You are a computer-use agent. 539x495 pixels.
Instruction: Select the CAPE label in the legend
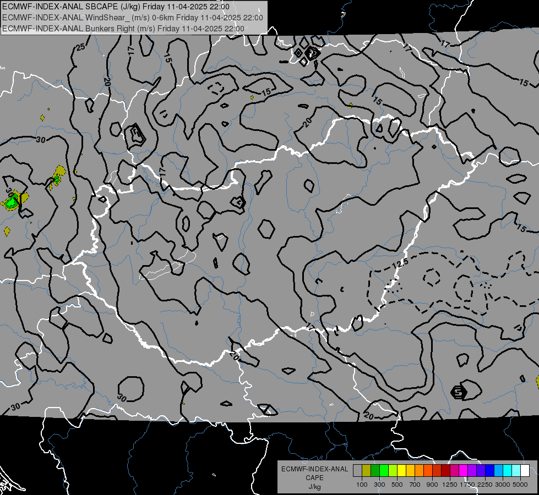(x=314, y=478)
